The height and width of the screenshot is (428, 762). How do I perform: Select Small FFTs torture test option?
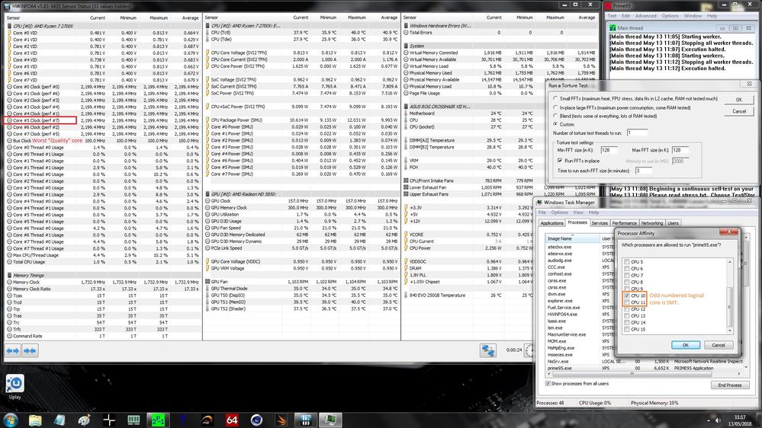555,98
